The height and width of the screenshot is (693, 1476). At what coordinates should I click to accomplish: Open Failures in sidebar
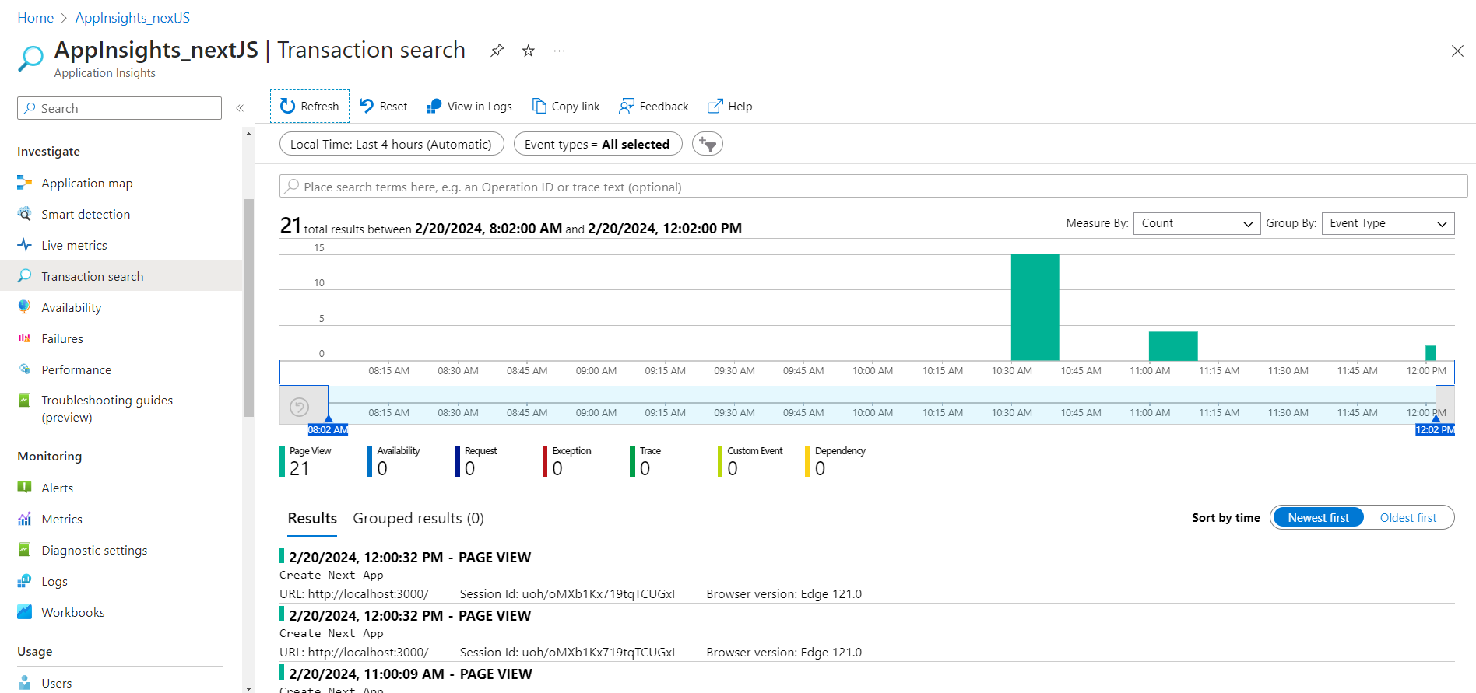click(x=62, y=338)
